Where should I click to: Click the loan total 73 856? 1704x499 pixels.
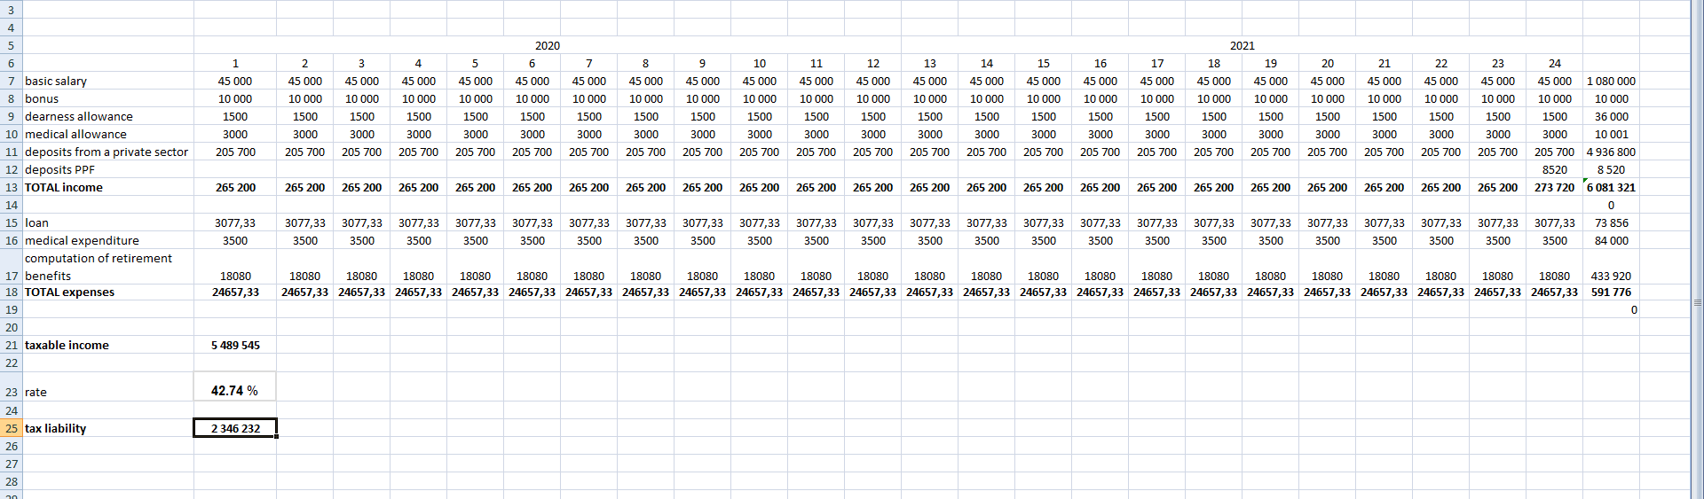pos(1611,222)
